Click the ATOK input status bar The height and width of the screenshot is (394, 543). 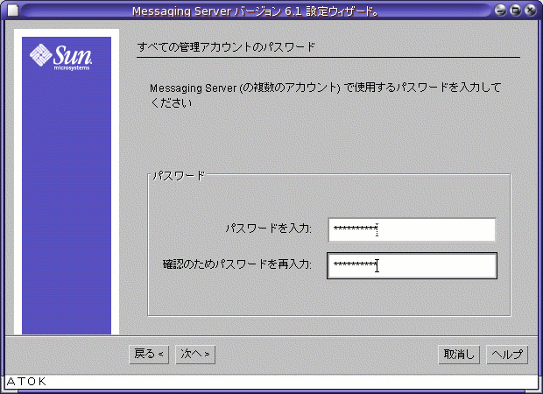click(x=271, y=382)
